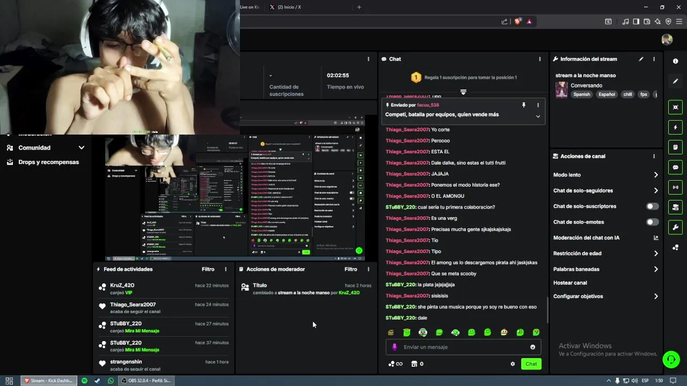This screenshot has height=386, width=687.
Task: Select the broadcast signal icon in right sidebar
Action: 675,187
